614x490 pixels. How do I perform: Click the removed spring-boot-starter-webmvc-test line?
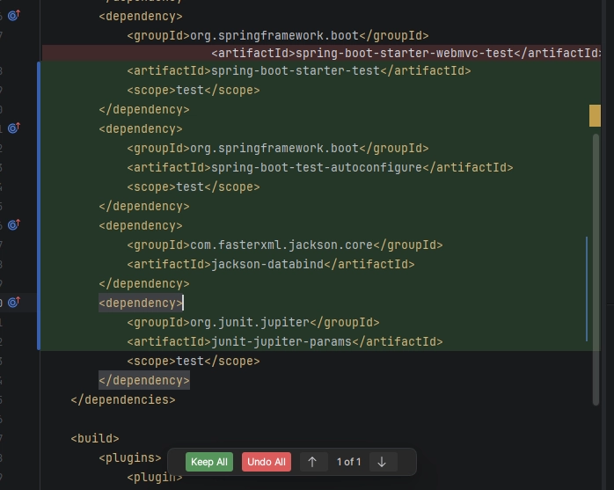click(x=405, y=53)
